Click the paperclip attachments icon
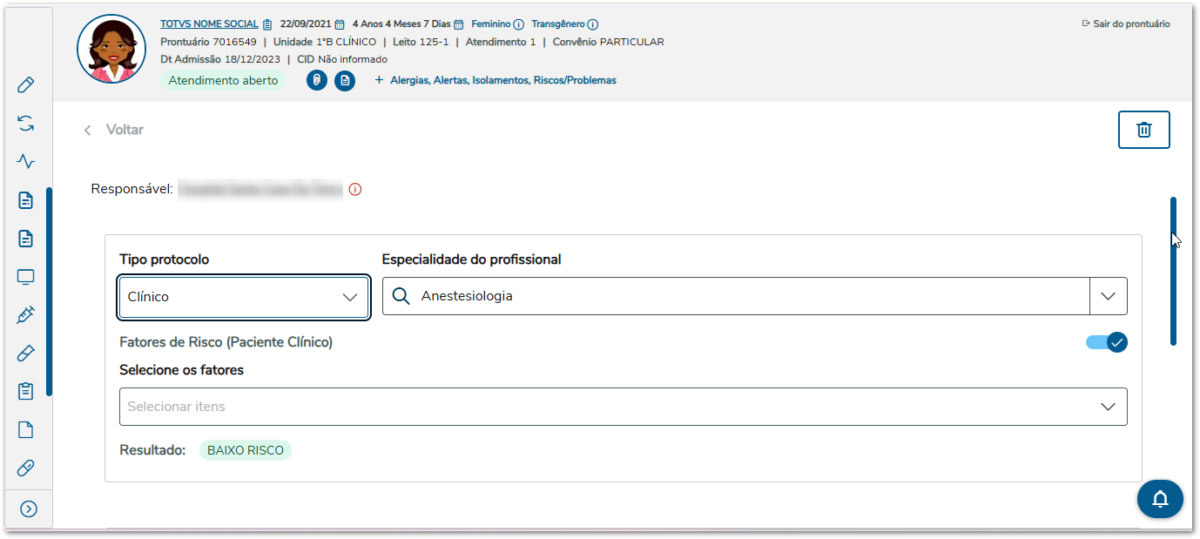This screenshot has height=539, width=1200. (317, 81)
